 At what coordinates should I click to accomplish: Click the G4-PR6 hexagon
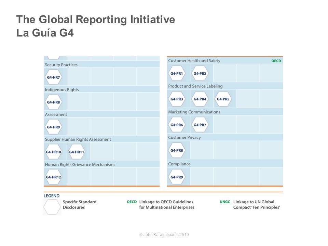point(177,125)
